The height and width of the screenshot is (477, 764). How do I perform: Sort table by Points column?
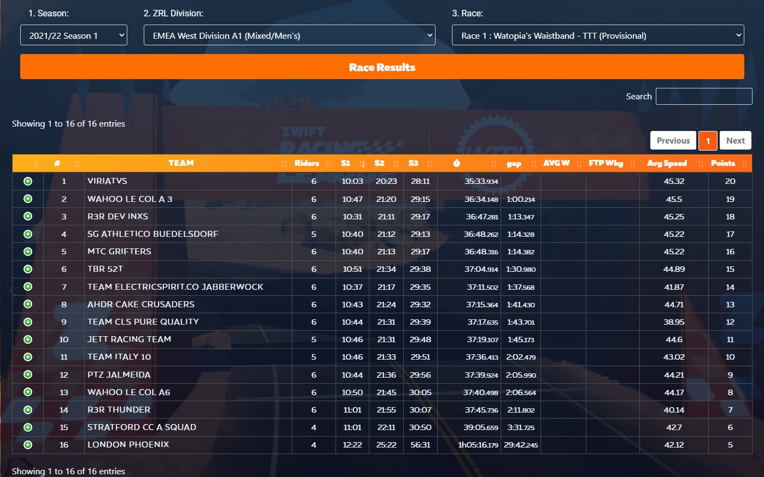pyautogui.click(x=730, y=163)
